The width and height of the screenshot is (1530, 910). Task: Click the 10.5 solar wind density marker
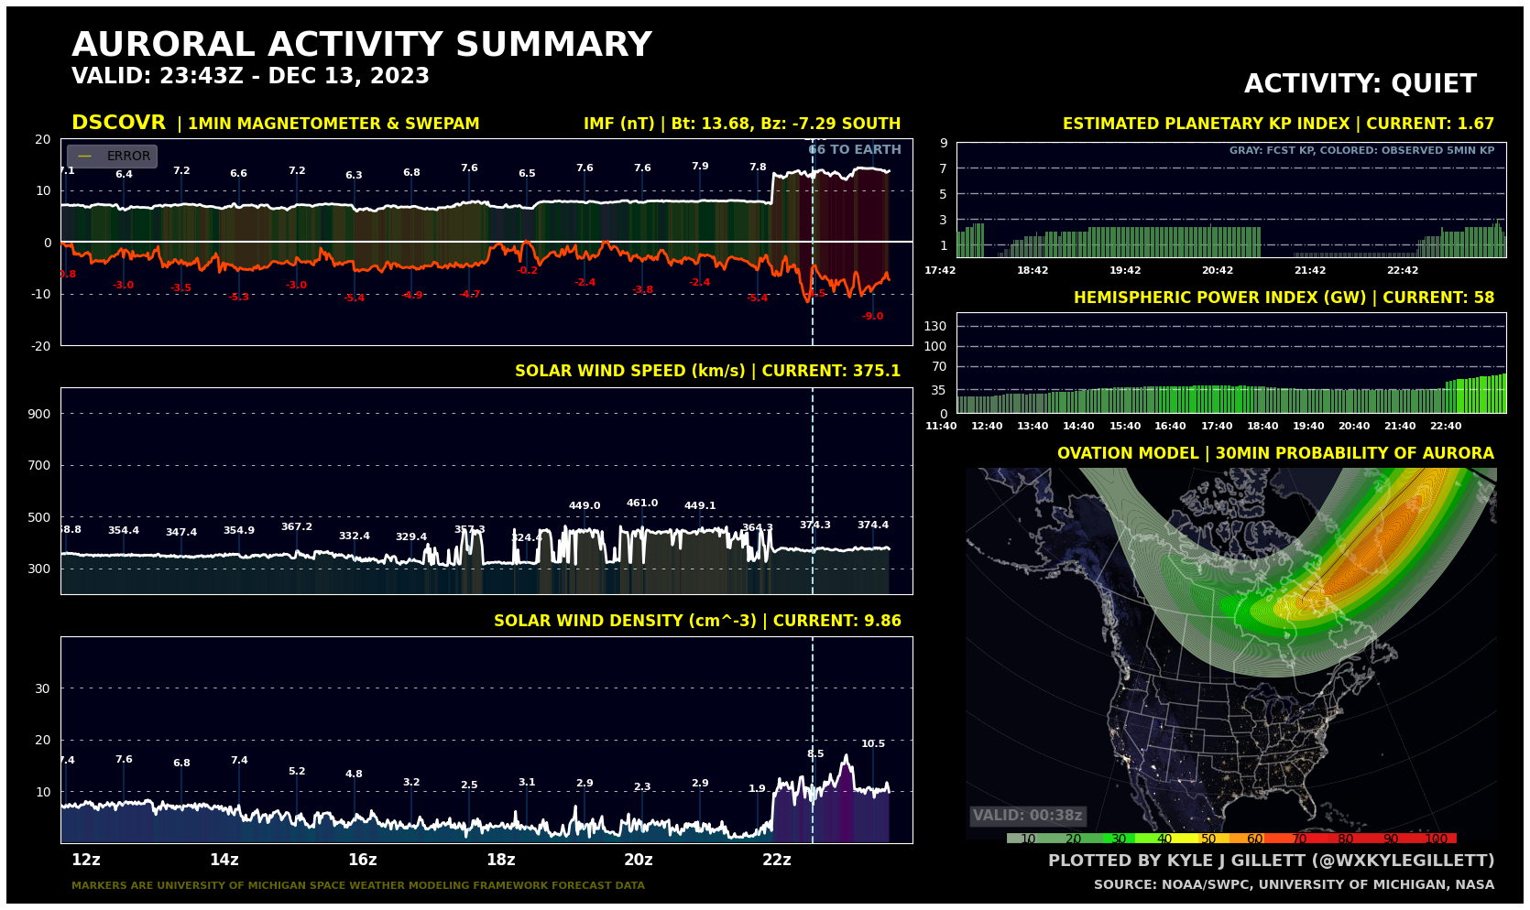point(873,744)
